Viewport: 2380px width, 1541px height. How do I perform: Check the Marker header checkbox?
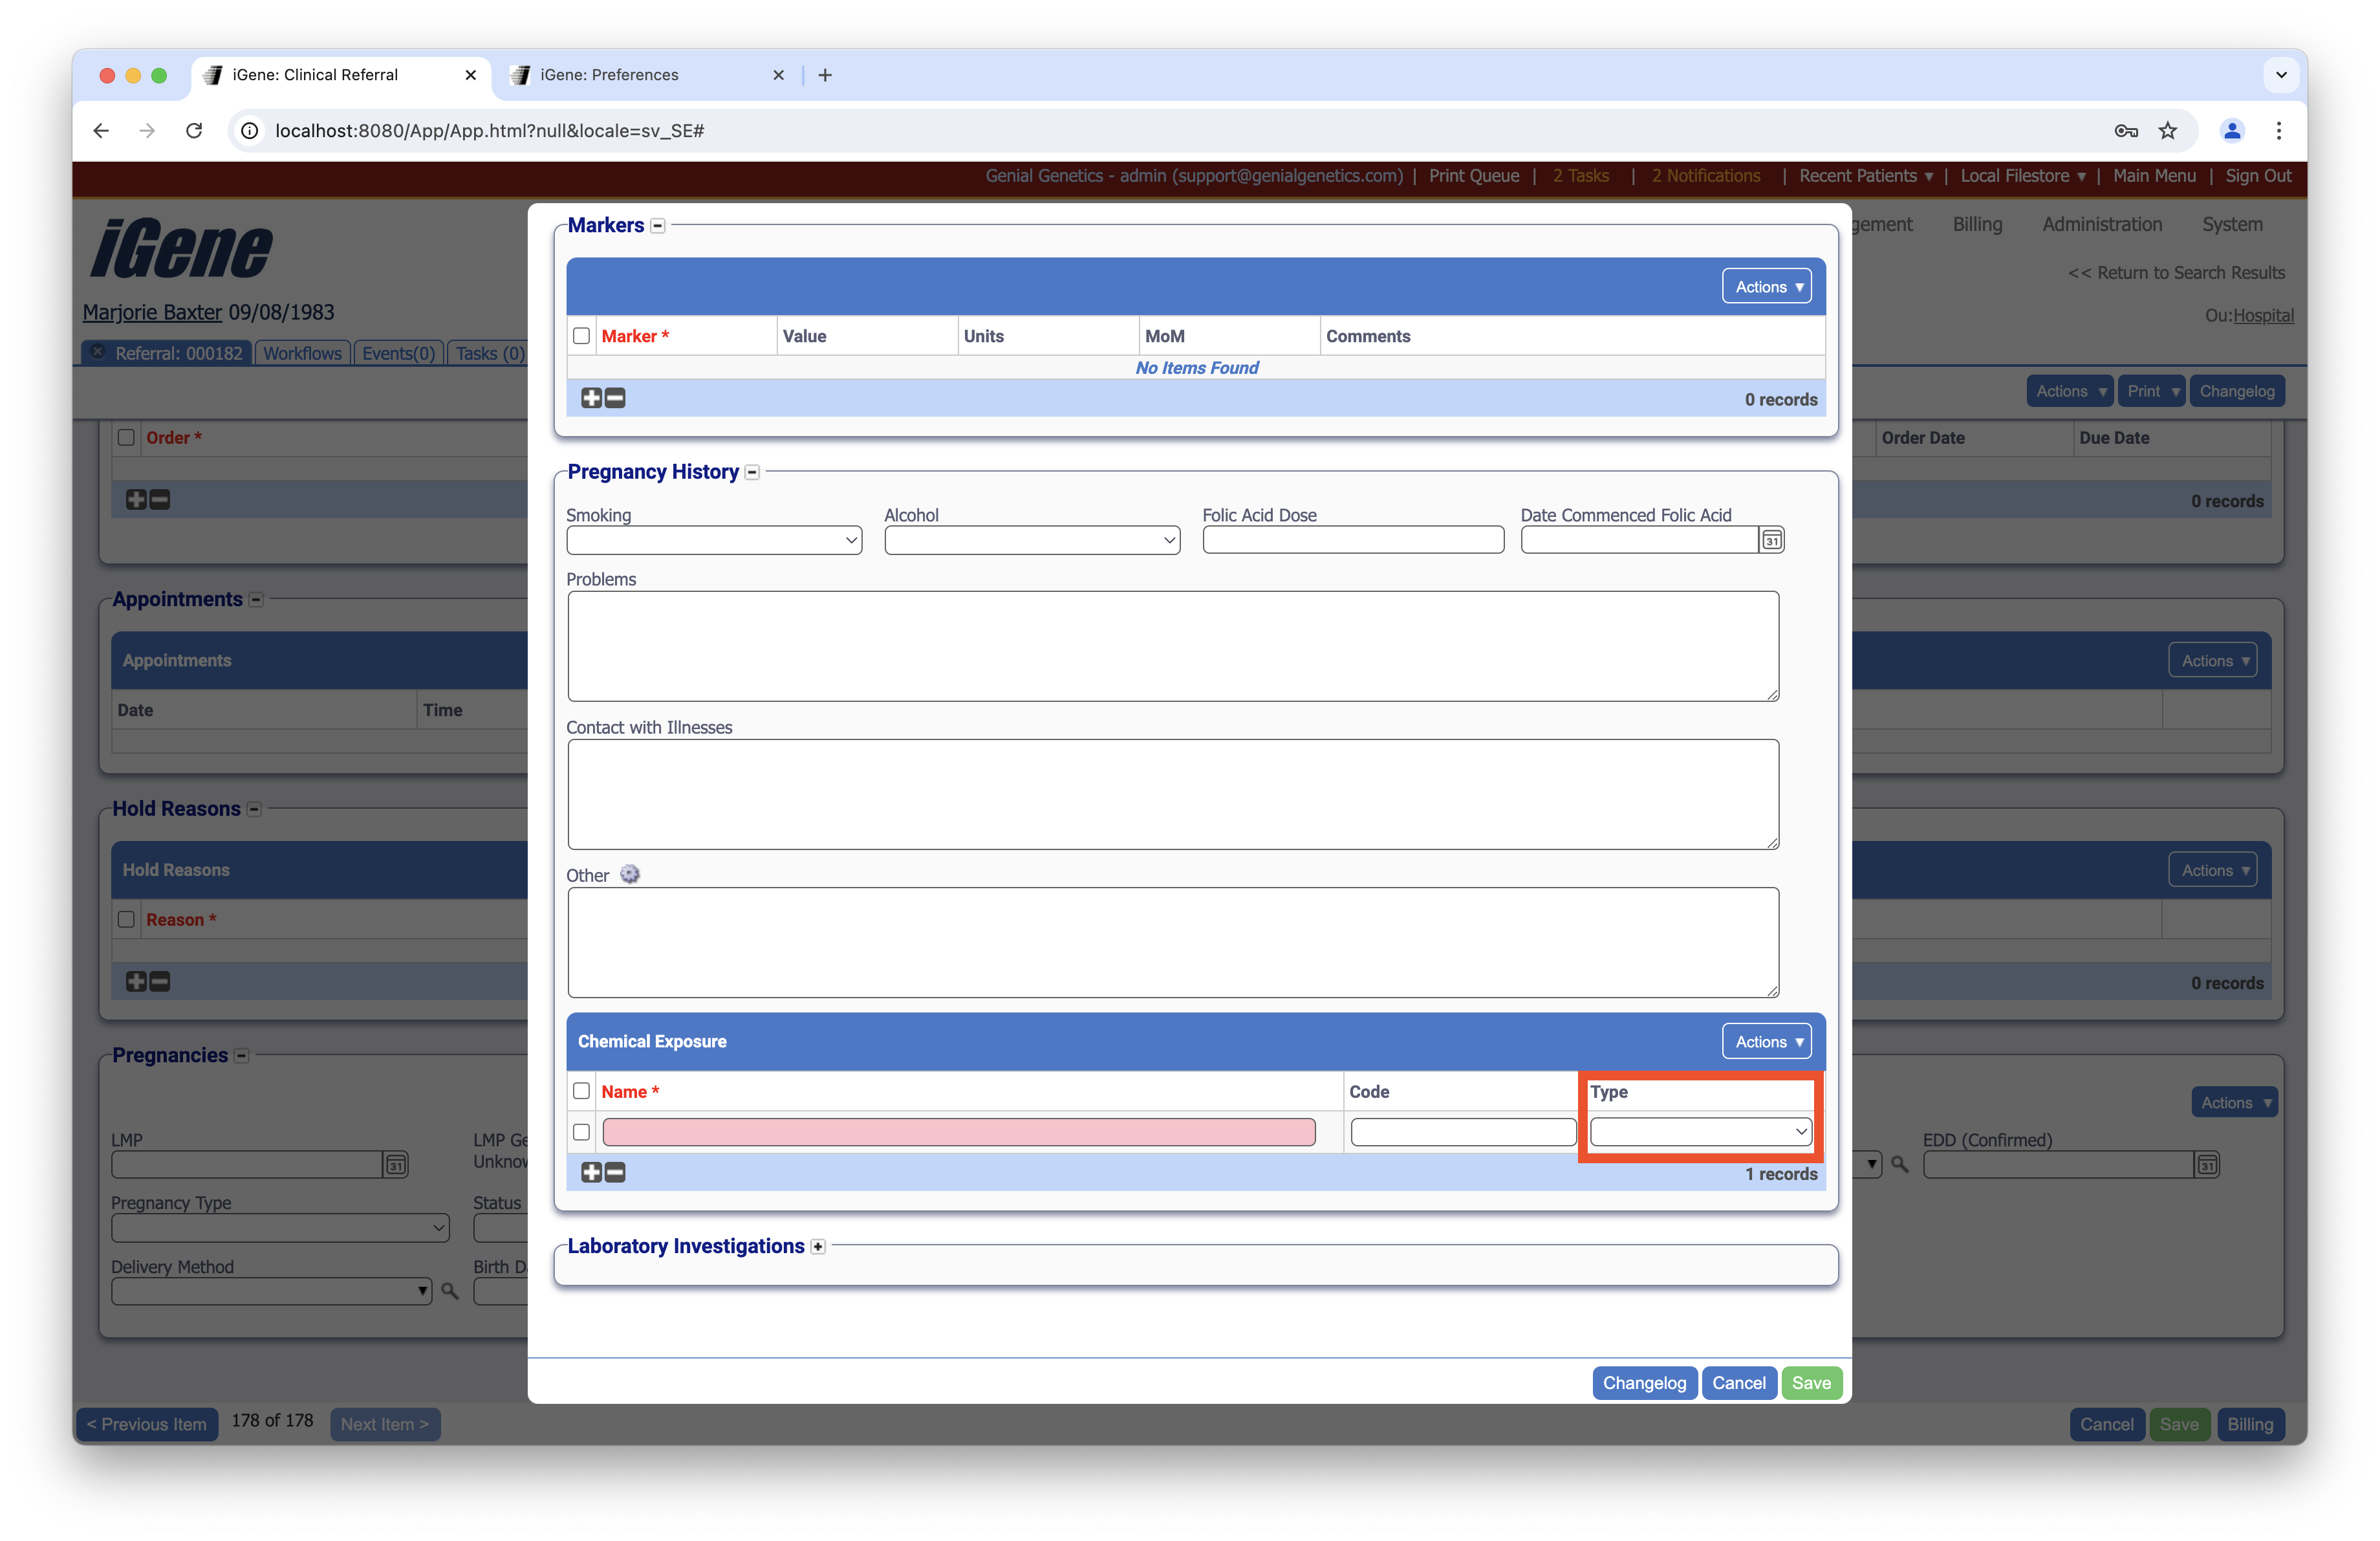[581, 336]
